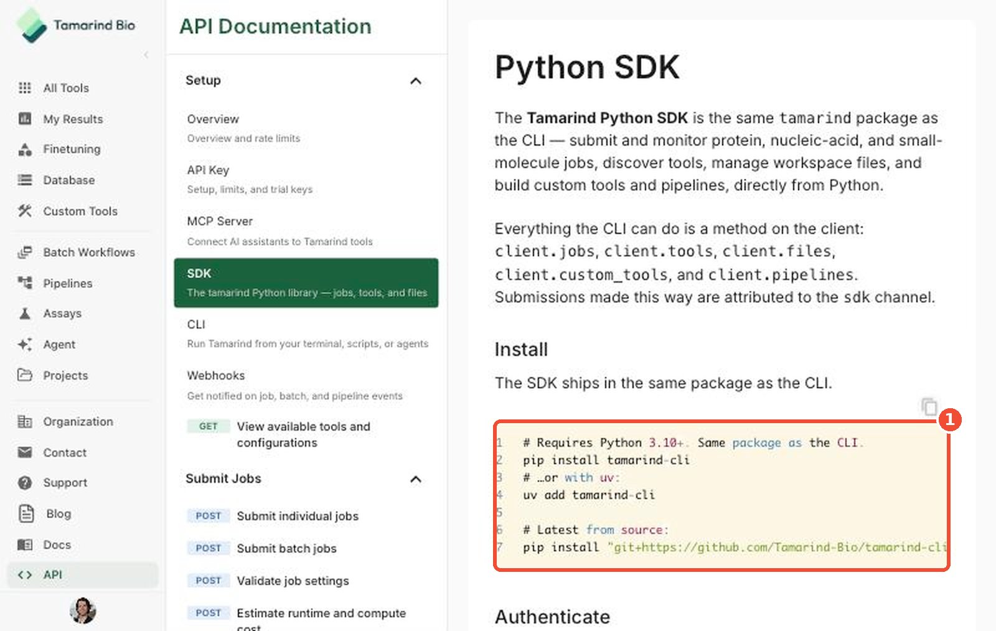Click the Install section heading
The height and width of the screenshot is (631, 996).
click(521, 349)
